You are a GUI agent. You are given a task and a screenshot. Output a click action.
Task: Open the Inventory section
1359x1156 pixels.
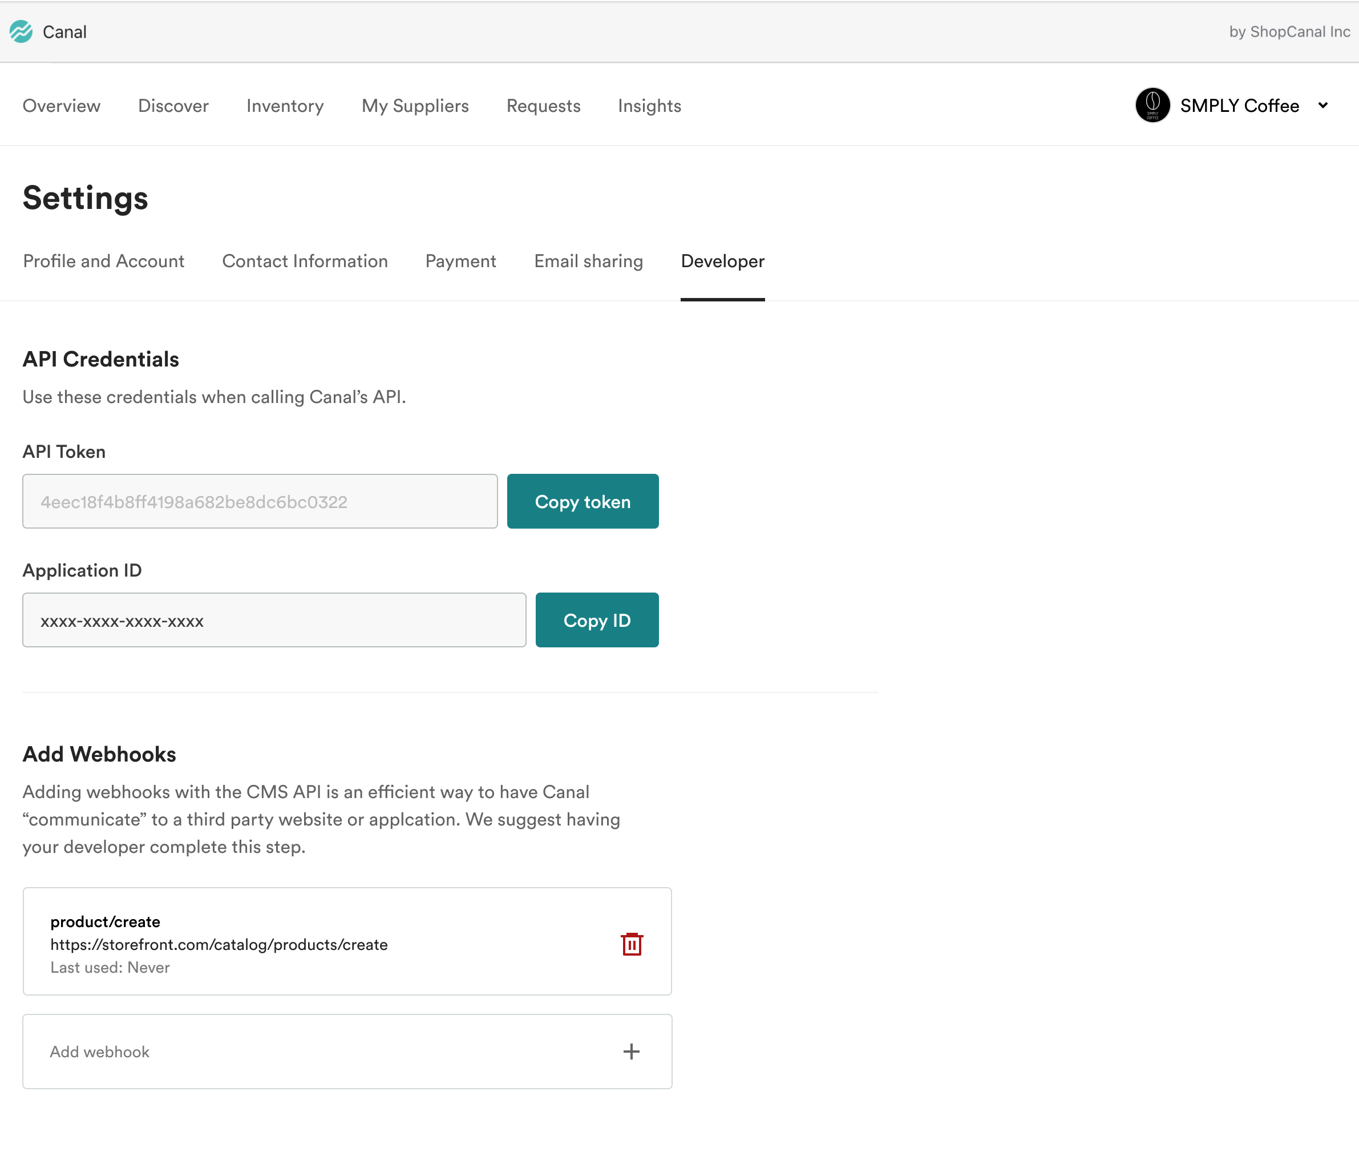[x=285, y=106]
